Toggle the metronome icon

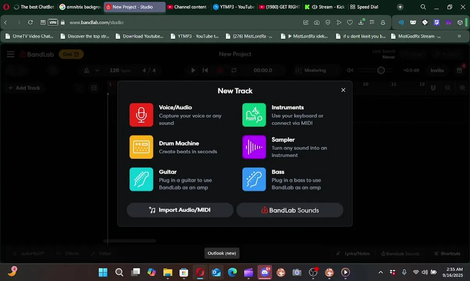(87, 70)
